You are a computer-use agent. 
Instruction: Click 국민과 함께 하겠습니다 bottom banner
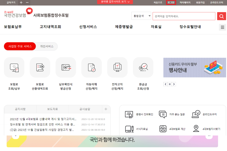point(112,141)
